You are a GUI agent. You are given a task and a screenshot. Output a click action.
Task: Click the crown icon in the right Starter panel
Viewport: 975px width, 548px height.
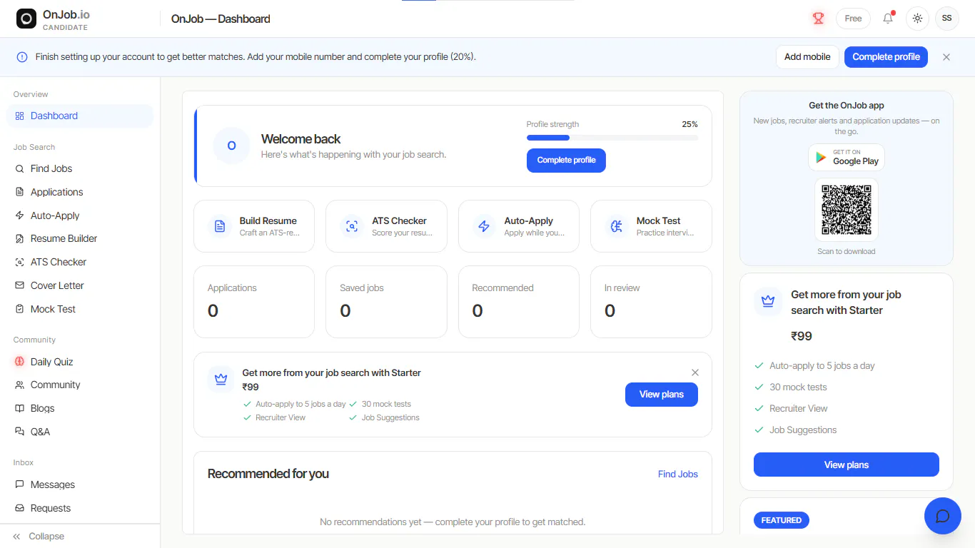click(768, 302)
